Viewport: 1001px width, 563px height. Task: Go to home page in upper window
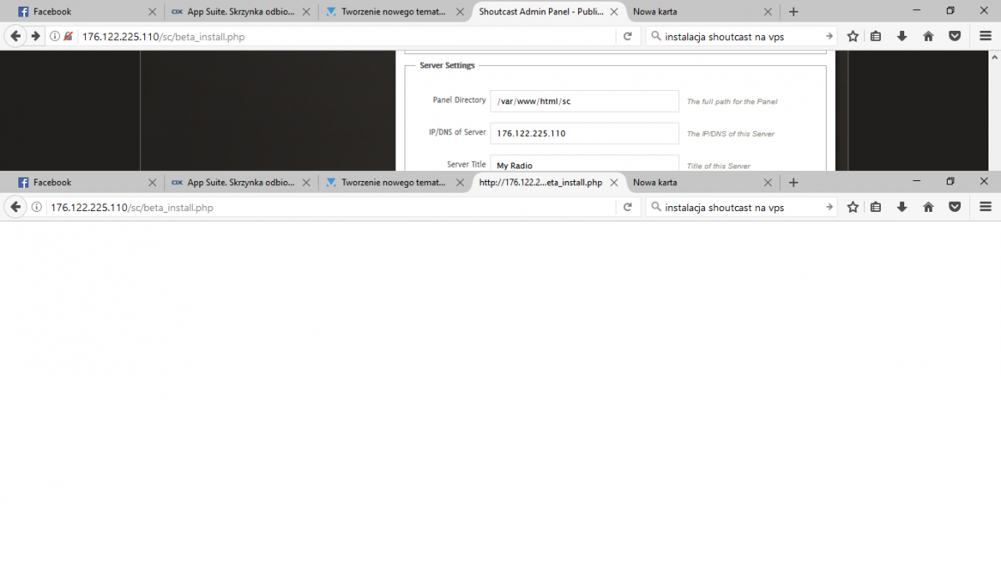pyautogui.click(x=928, y=37)
